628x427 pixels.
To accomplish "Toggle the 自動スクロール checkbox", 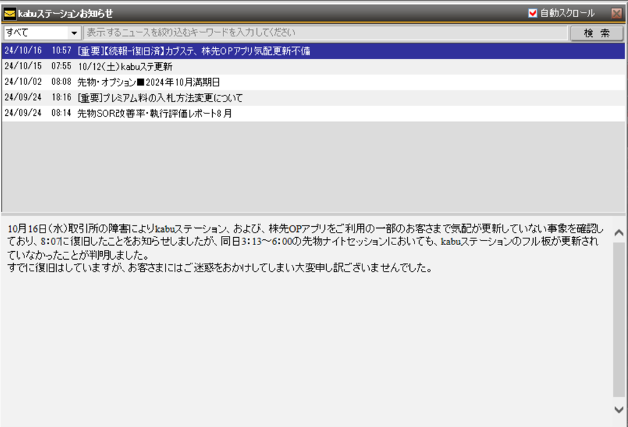I will point(532,13).
